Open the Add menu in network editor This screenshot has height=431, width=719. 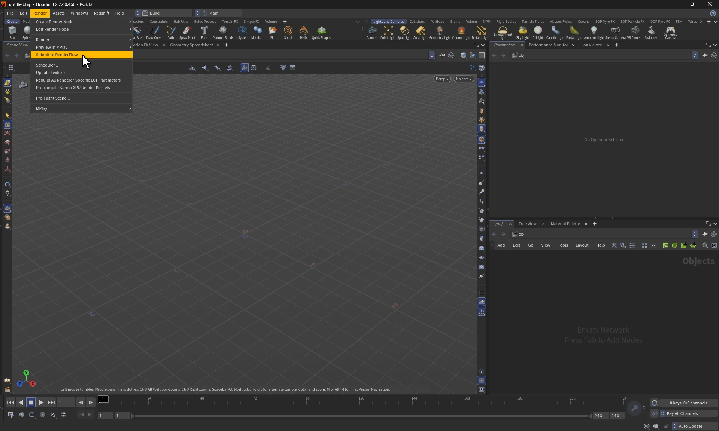[x=501, y=245]
